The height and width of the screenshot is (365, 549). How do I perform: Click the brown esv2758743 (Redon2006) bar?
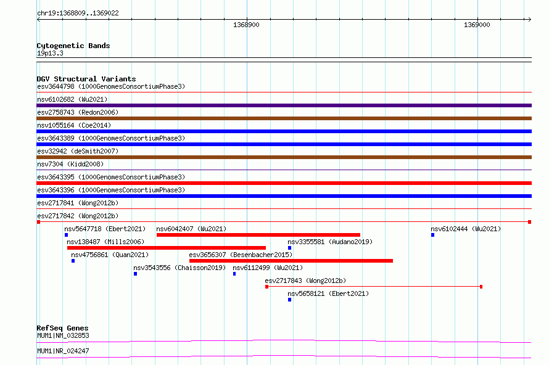click(x=284, y=118)
